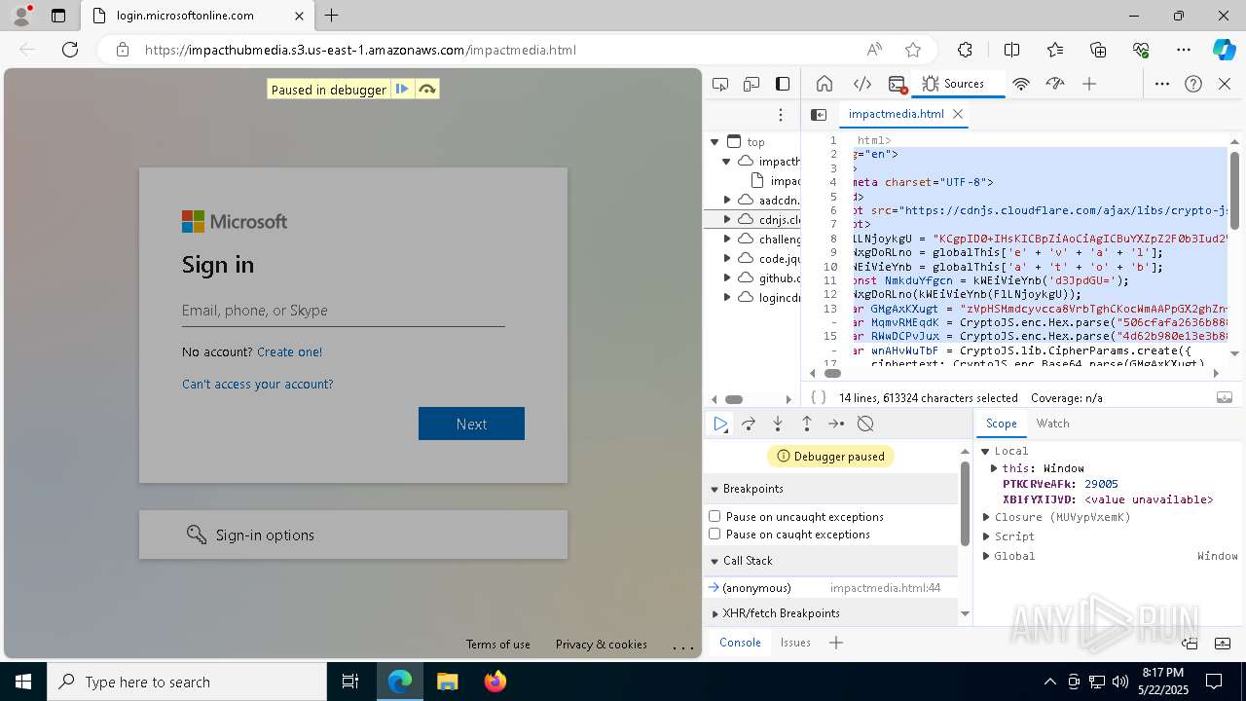Expand the cdnjs domain node
The height and width of the screenshot is (701, 1246).
click(x=726, y=219)
